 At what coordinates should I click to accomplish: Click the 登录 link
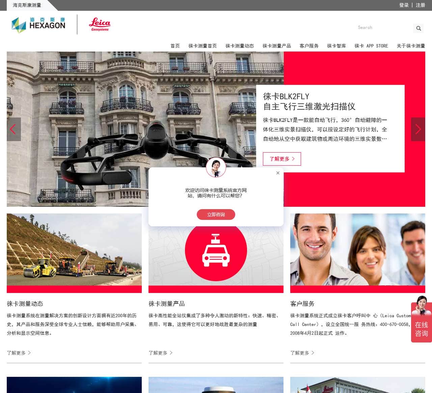click(x=404, y=5)
